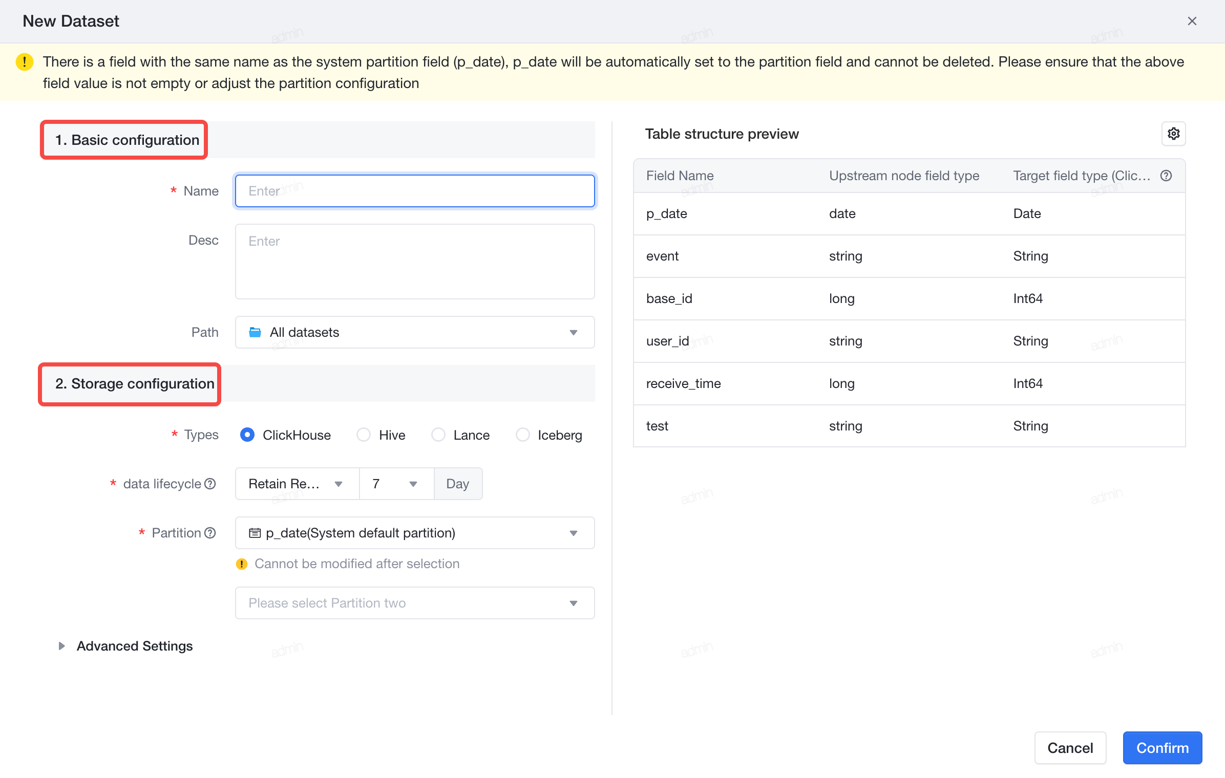Click data lifecycle help icon
Image resolution: width=1225 pixels, height=778 pixels.
[x=210, y=484]
